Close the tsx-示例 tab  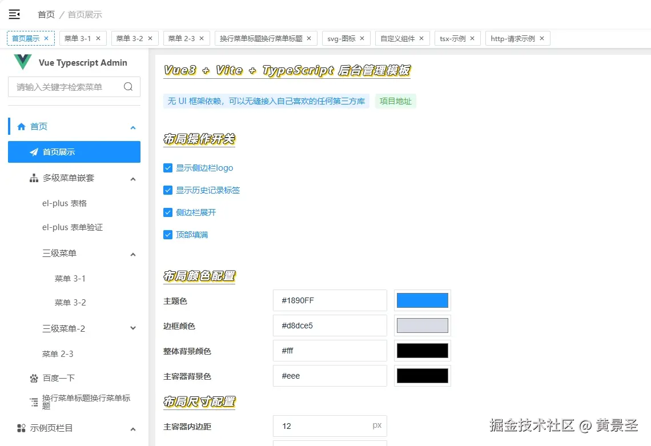tap(472, 38)
